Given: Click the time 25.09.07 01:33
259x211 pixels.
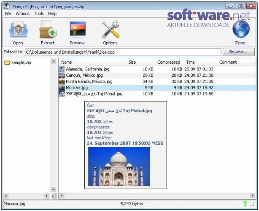Looking at the screenshot, I should click(x=199, y=69).
